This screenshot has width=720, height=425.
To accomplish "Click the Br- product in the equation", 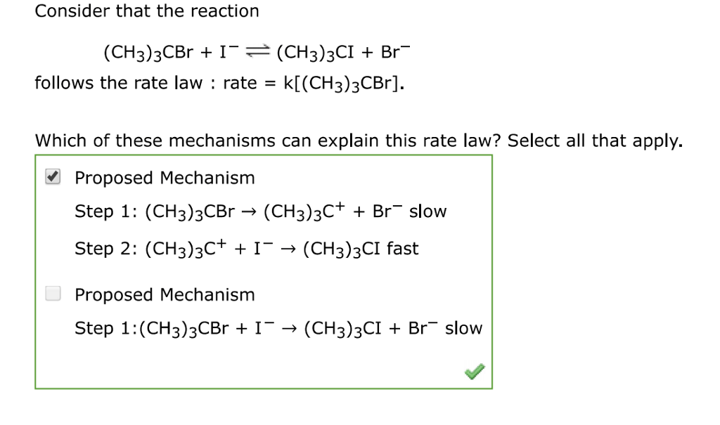I will pyautogui.click(x=394, y=51).
